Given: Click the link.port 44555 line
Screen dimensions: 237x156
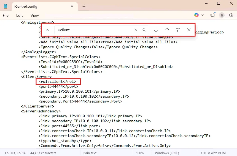Looking at the screenshot, I should click(x=69, y=126).
